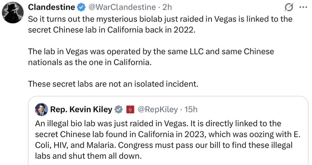The height and width of the screenshot is (165, 312).
Task: Click the Clandestine display name
Action: (51, 7)
